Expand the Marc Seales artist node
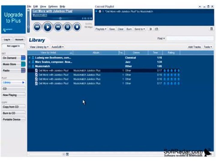 point(29,62)
